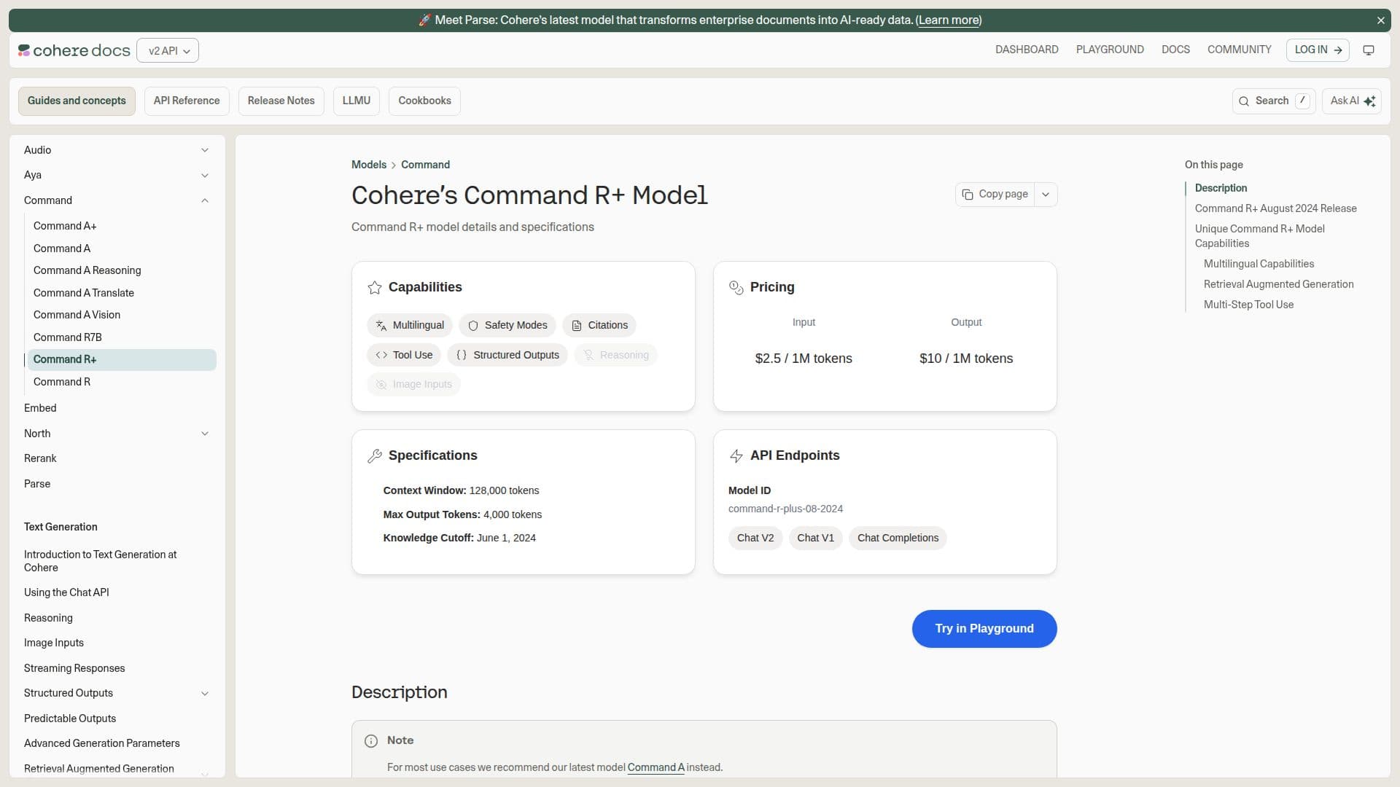Open the v2 API version dropdown
Image resolution: width=1400 pixels, height=787 pixels.
point(168,50)
